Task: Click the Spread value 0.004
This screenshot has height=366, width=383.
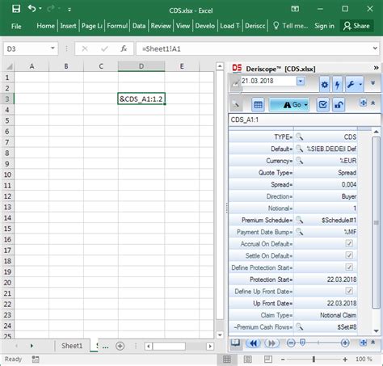Action: click(349, 184)
